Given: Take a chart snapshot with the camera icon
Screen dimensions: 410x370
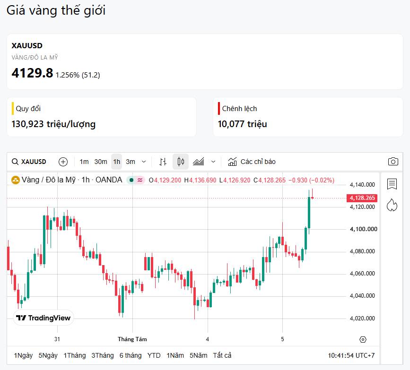Looking at the screenshot, I should tap(393, 162).
